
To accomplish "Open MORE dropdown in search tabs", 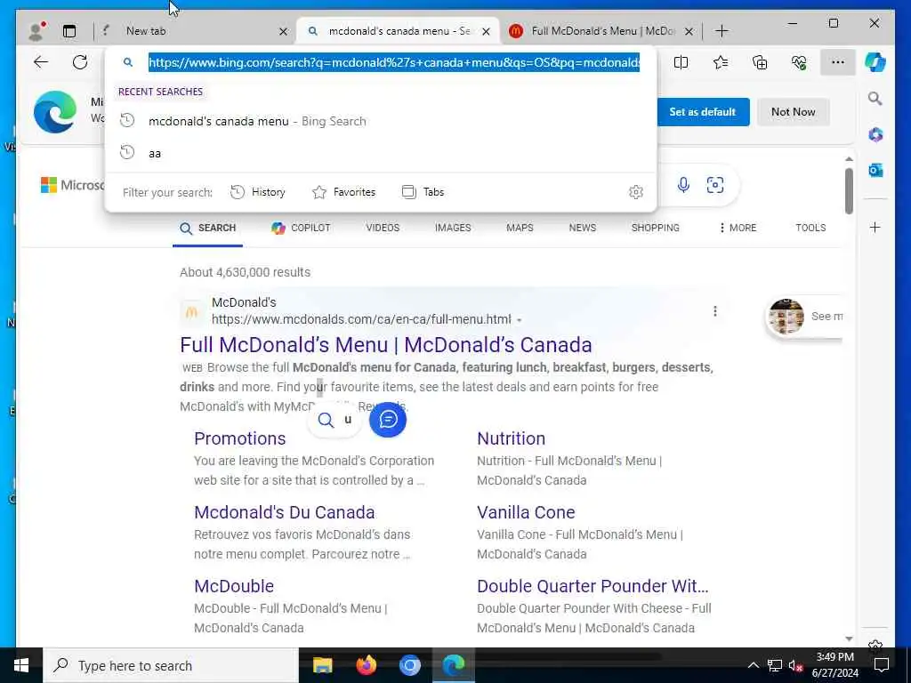I will tap(738, 228).
